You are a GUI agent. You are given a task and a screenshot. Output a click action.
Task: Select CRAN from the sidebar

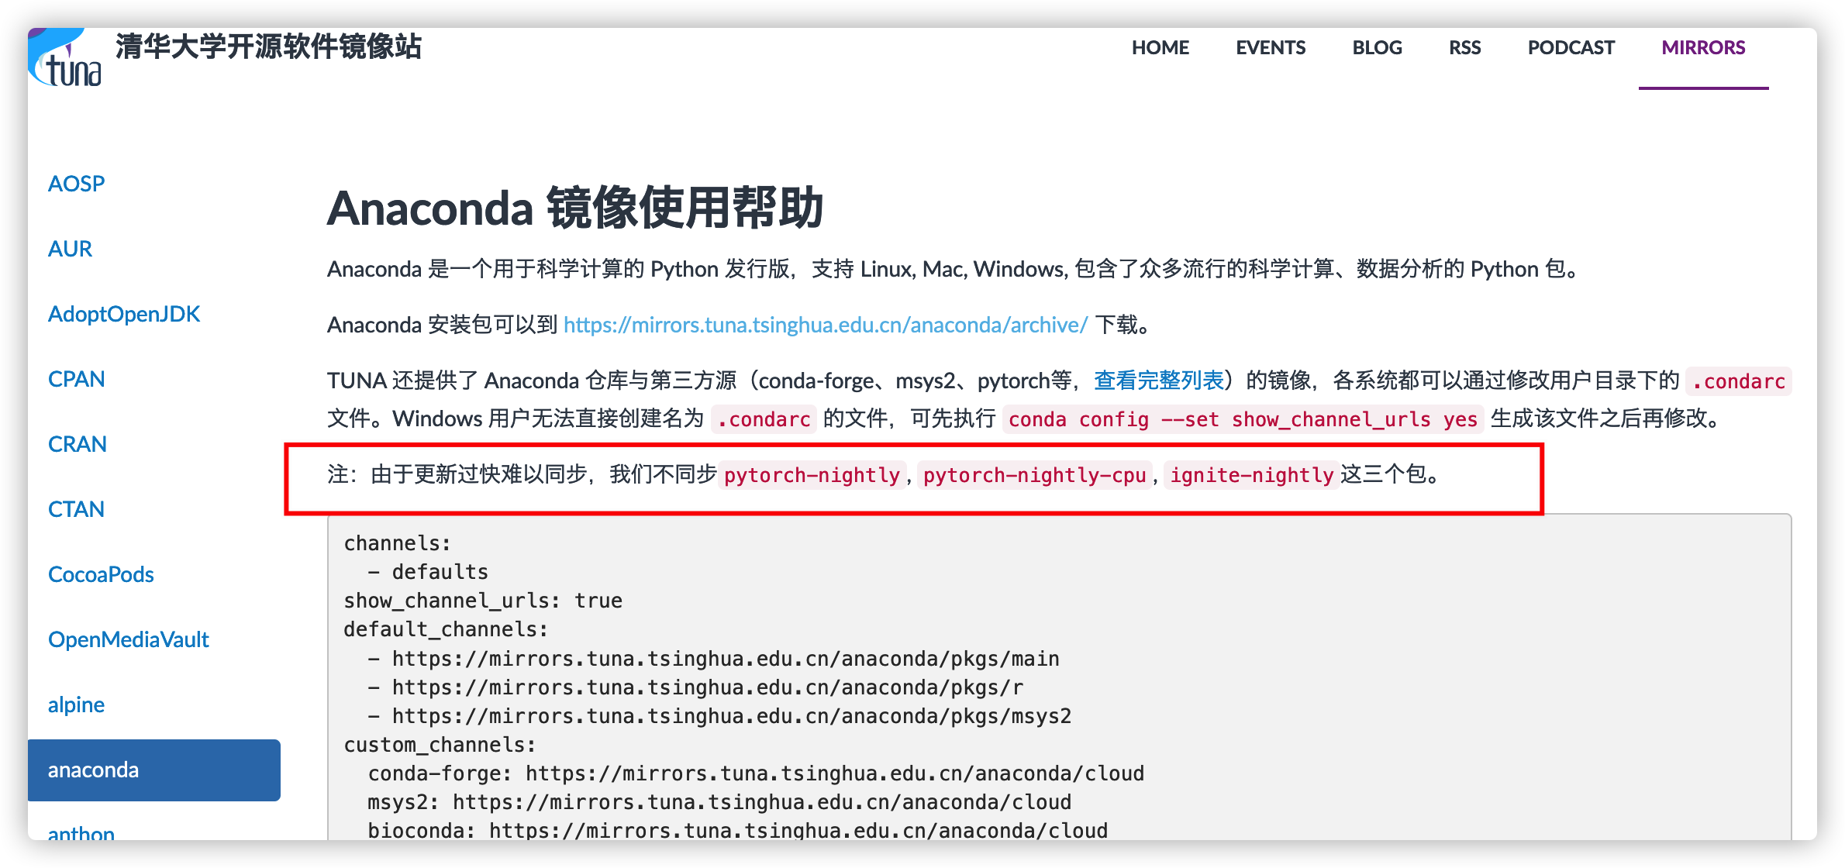(77, 444)
